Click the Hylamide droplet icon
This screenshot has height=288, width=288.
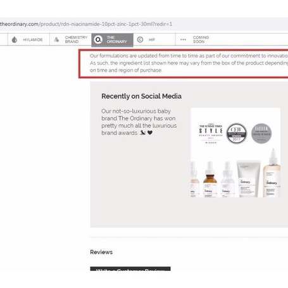pyautogui.click(x=15, y=40)
